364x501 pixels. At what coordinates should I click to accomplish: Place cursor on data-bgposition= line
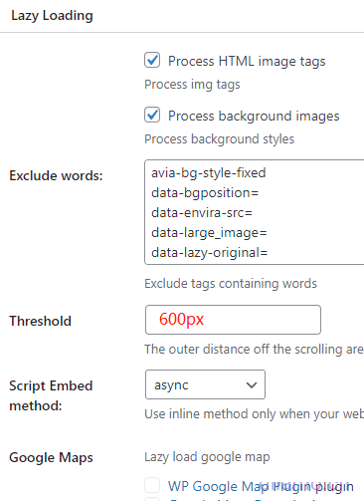coord(205,193)
